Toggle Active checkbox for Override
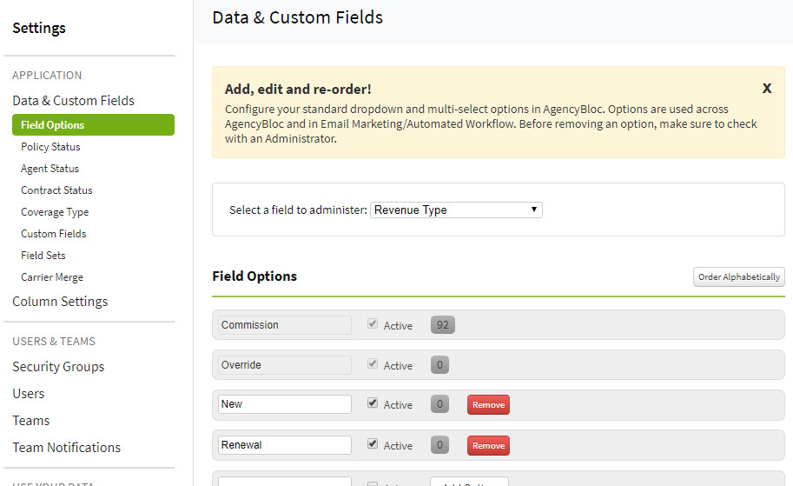The image size is (793, 486). pyautogui.click(x=373, y=364)
